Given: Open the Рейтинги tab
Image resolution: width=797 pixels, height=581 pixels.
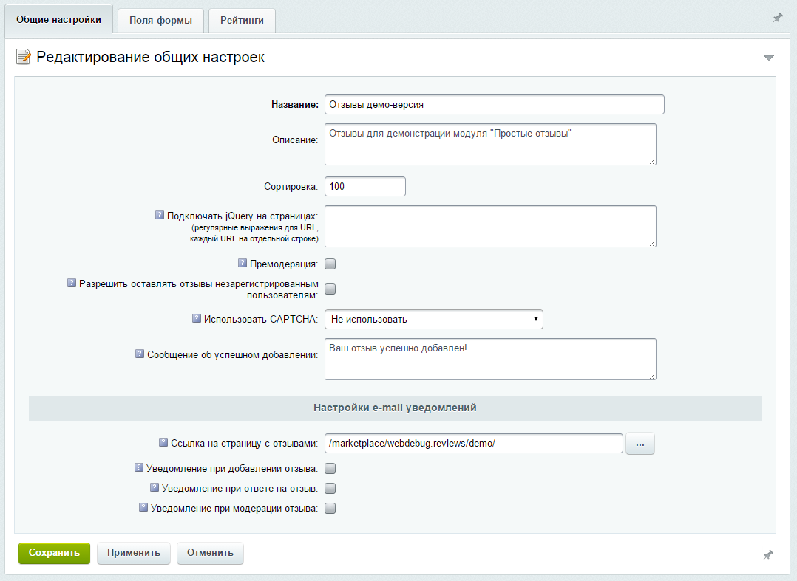Looking at the screenshot, I should [x=242, y=21].
